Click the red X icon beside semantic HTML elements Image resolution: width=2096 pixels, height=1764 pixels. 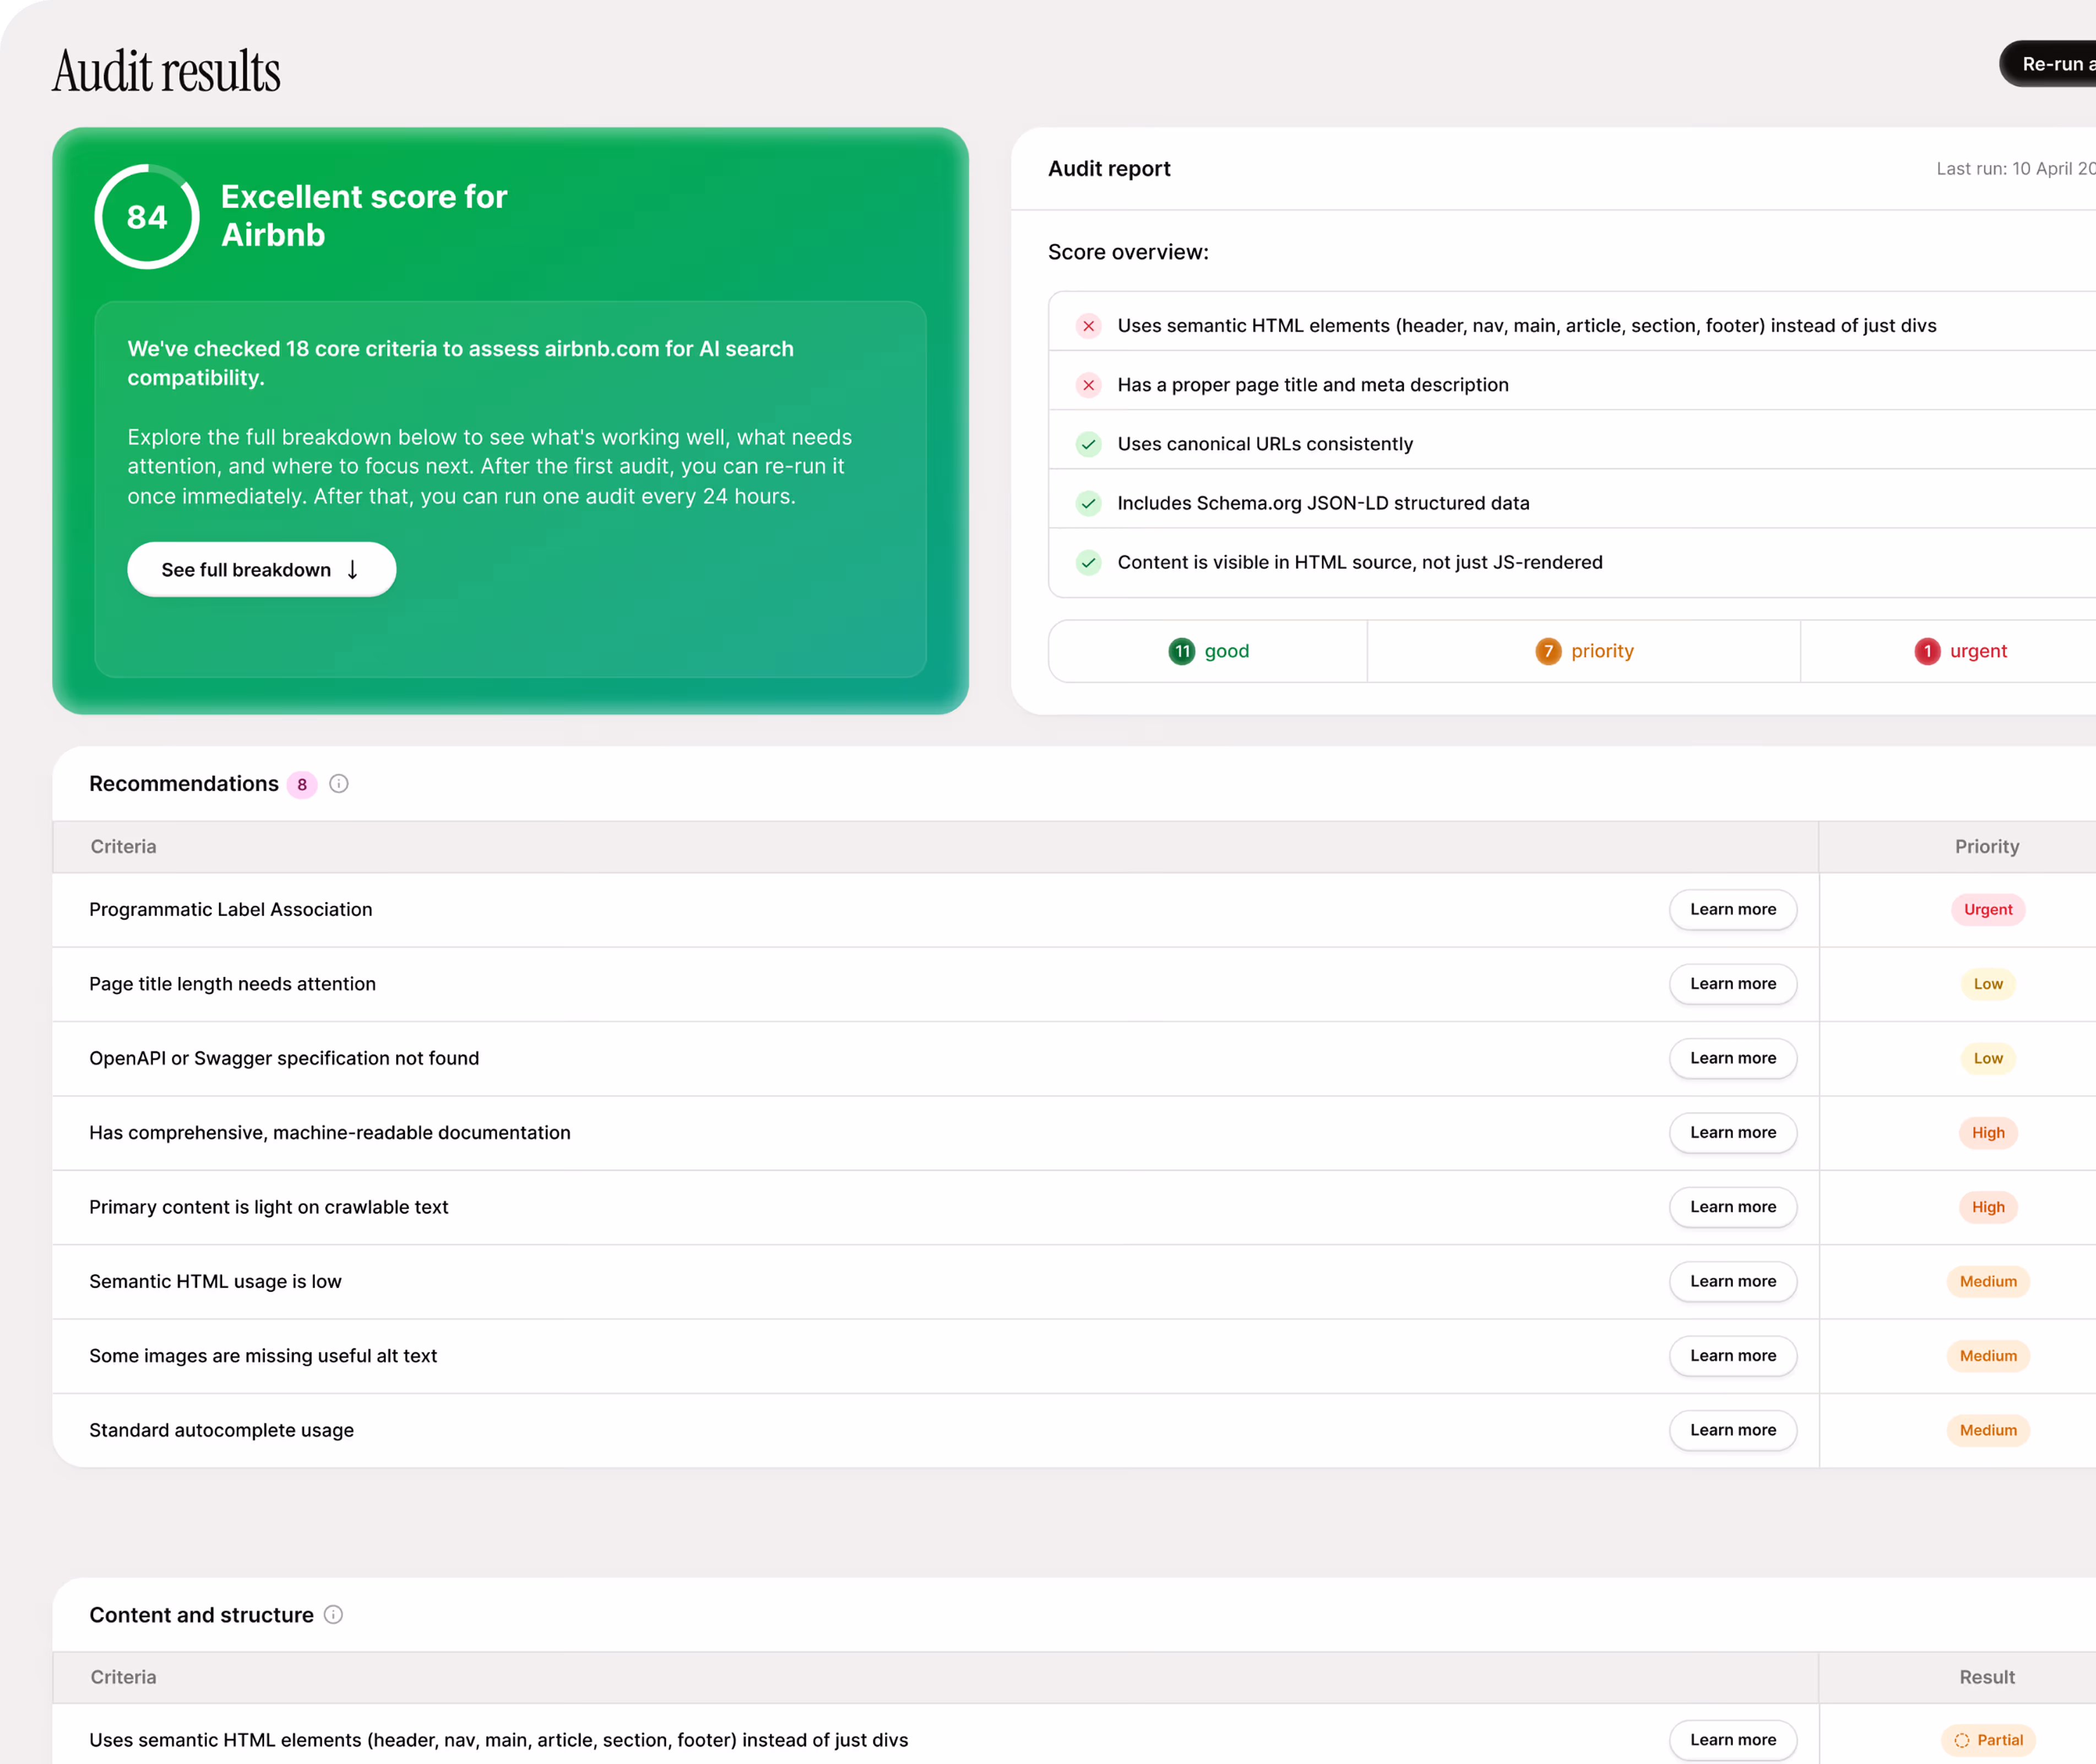pyautogui.click(x=1088, y=326)
